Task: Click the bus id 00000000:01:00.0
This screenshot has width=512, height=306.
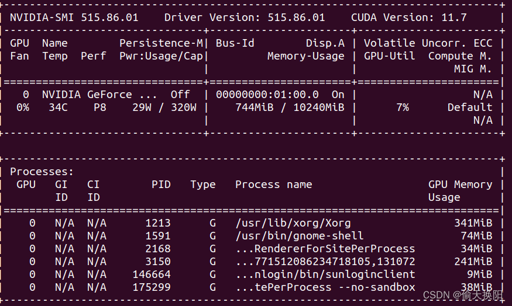Action: coord(267,95)
